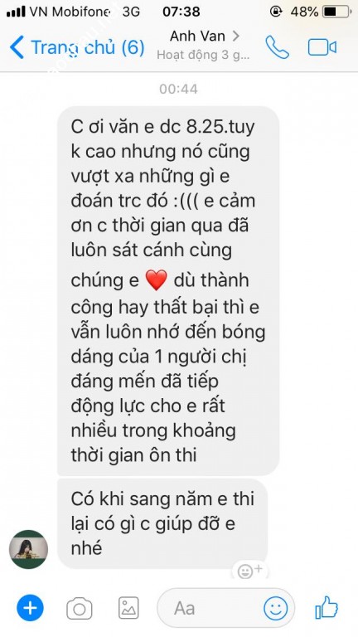Open the photo gallery picker
This screenshot has height=637, width=358.
pos(128,608)
